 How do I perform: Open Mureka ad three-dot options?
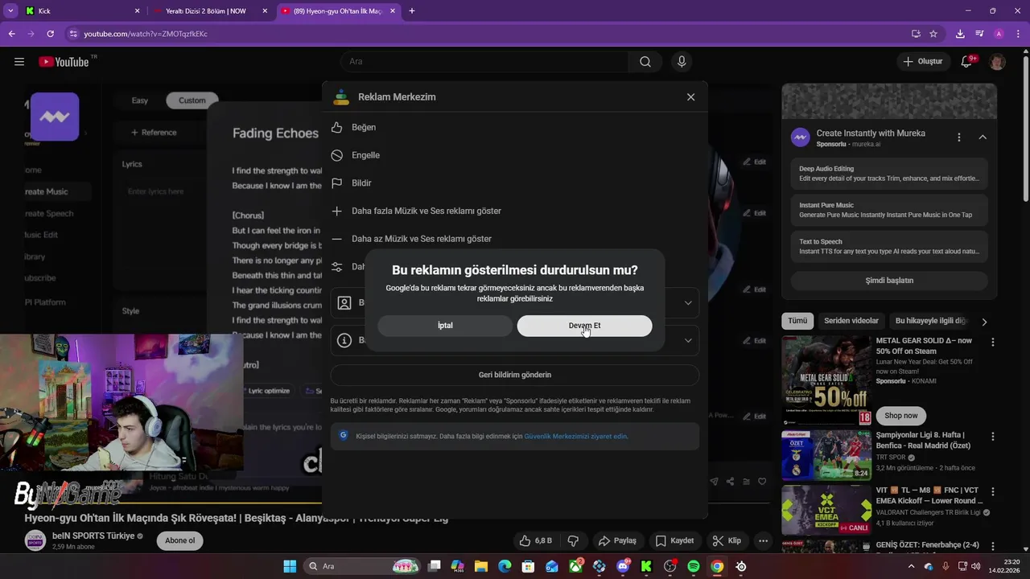pyautogui.click(x=958, y=138)
